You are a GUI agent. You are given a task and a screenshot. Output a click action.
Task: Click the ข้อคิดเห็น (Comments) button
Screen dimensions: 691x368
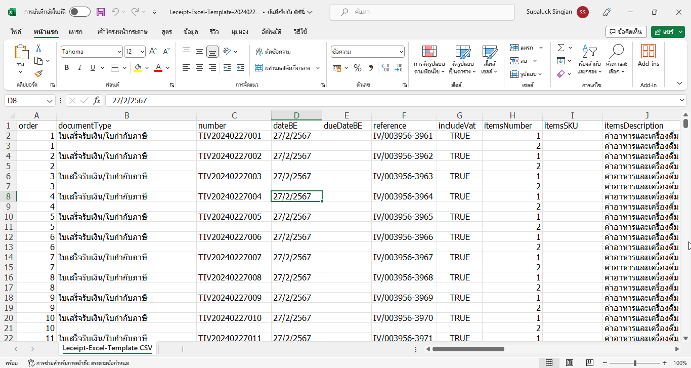pos(626,31)
